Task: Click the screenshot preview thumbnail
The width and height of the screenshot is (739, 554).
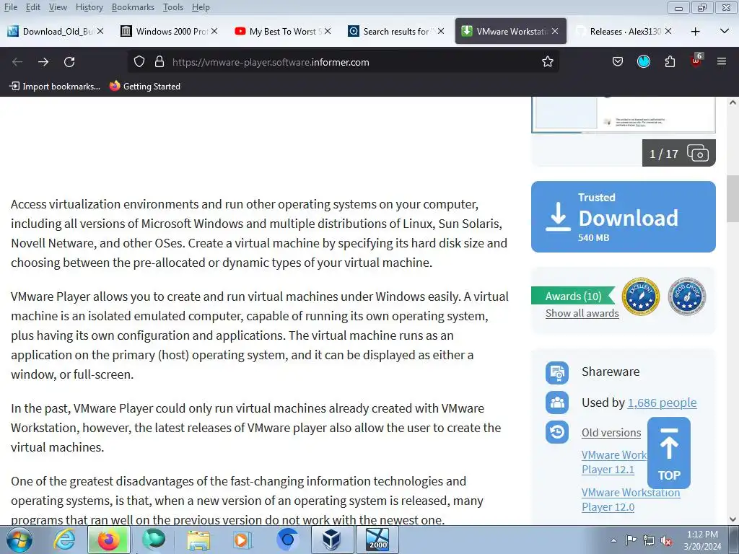Action: (x=623, y=115)
